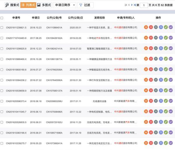Click the 申请(专利权)人 column header
Viewport: 175px width, 150px height.
point(126,18)
